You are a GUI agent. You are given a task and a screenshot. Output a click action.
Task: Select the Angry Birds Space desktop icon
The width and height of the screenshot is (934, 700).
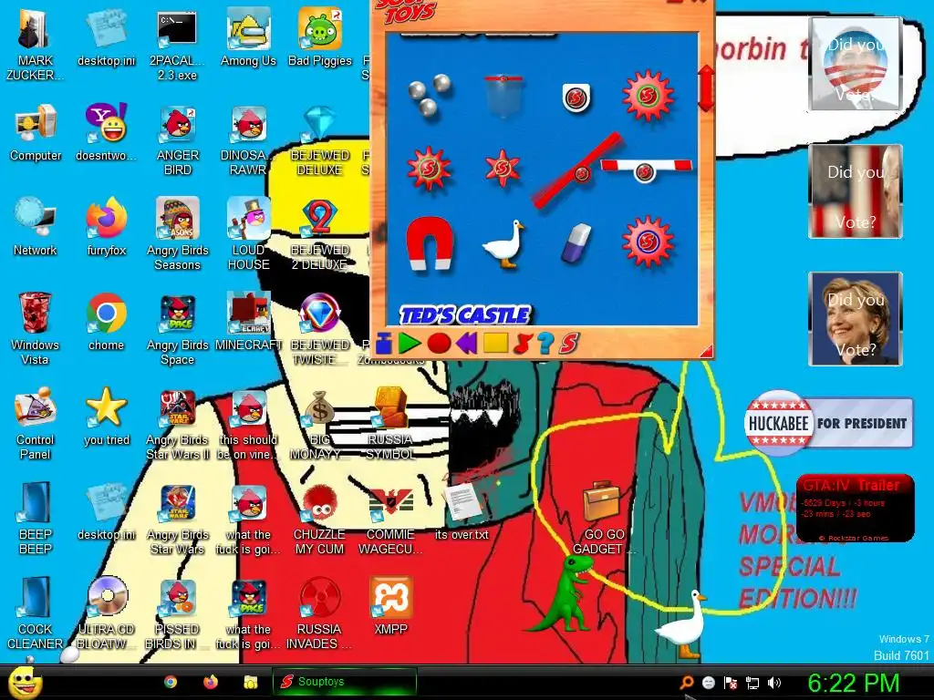point(178,329)
